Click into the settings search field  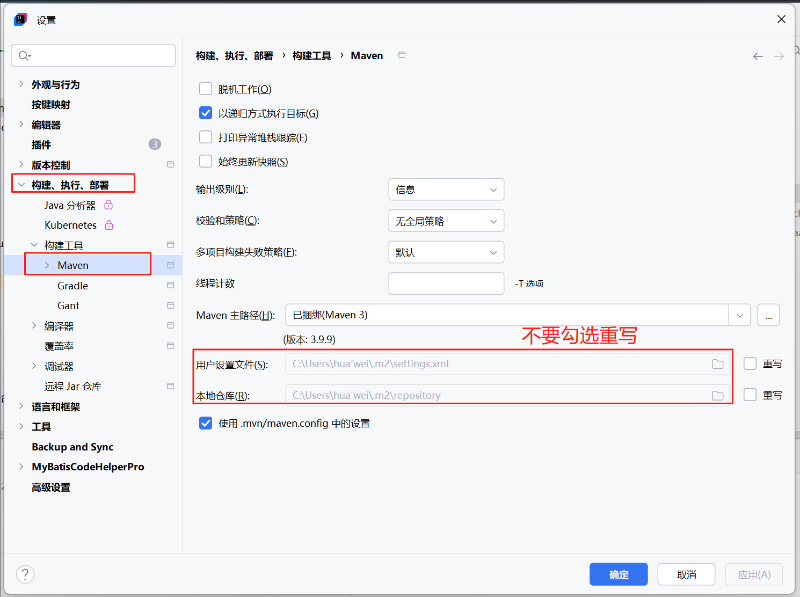click(93, 56)
